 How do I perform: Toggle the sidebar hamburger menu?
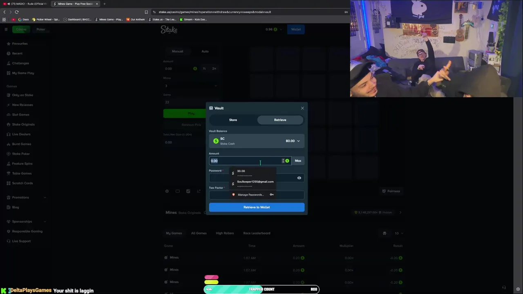click(x=6, y=29)
